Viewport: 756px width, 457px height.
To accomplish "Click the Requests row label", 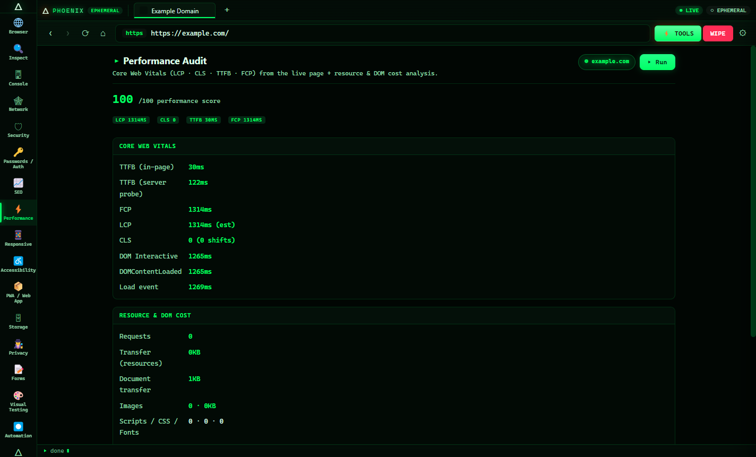I will [135, 337].
